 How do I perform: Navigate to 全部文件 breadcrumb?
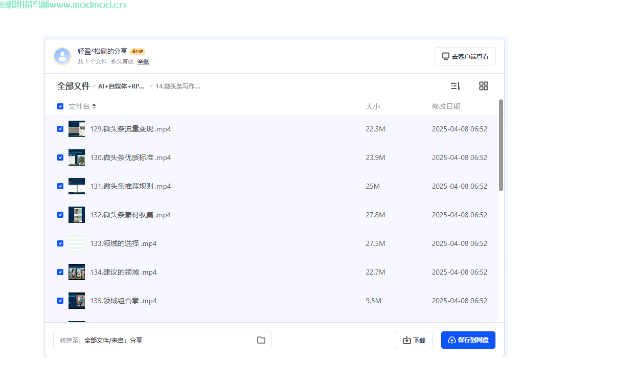pyautogui.click(x=74, y=86)
